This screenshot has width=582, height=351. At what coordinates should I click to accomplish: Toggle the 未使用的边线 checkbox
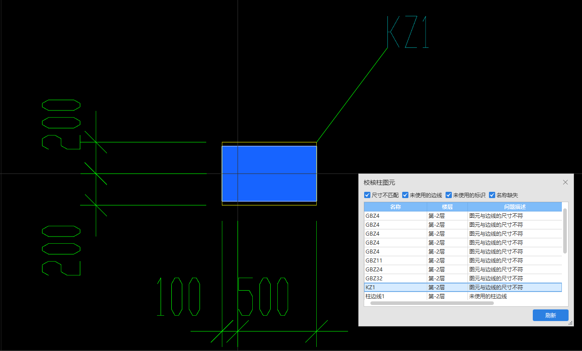coord(405,195)
